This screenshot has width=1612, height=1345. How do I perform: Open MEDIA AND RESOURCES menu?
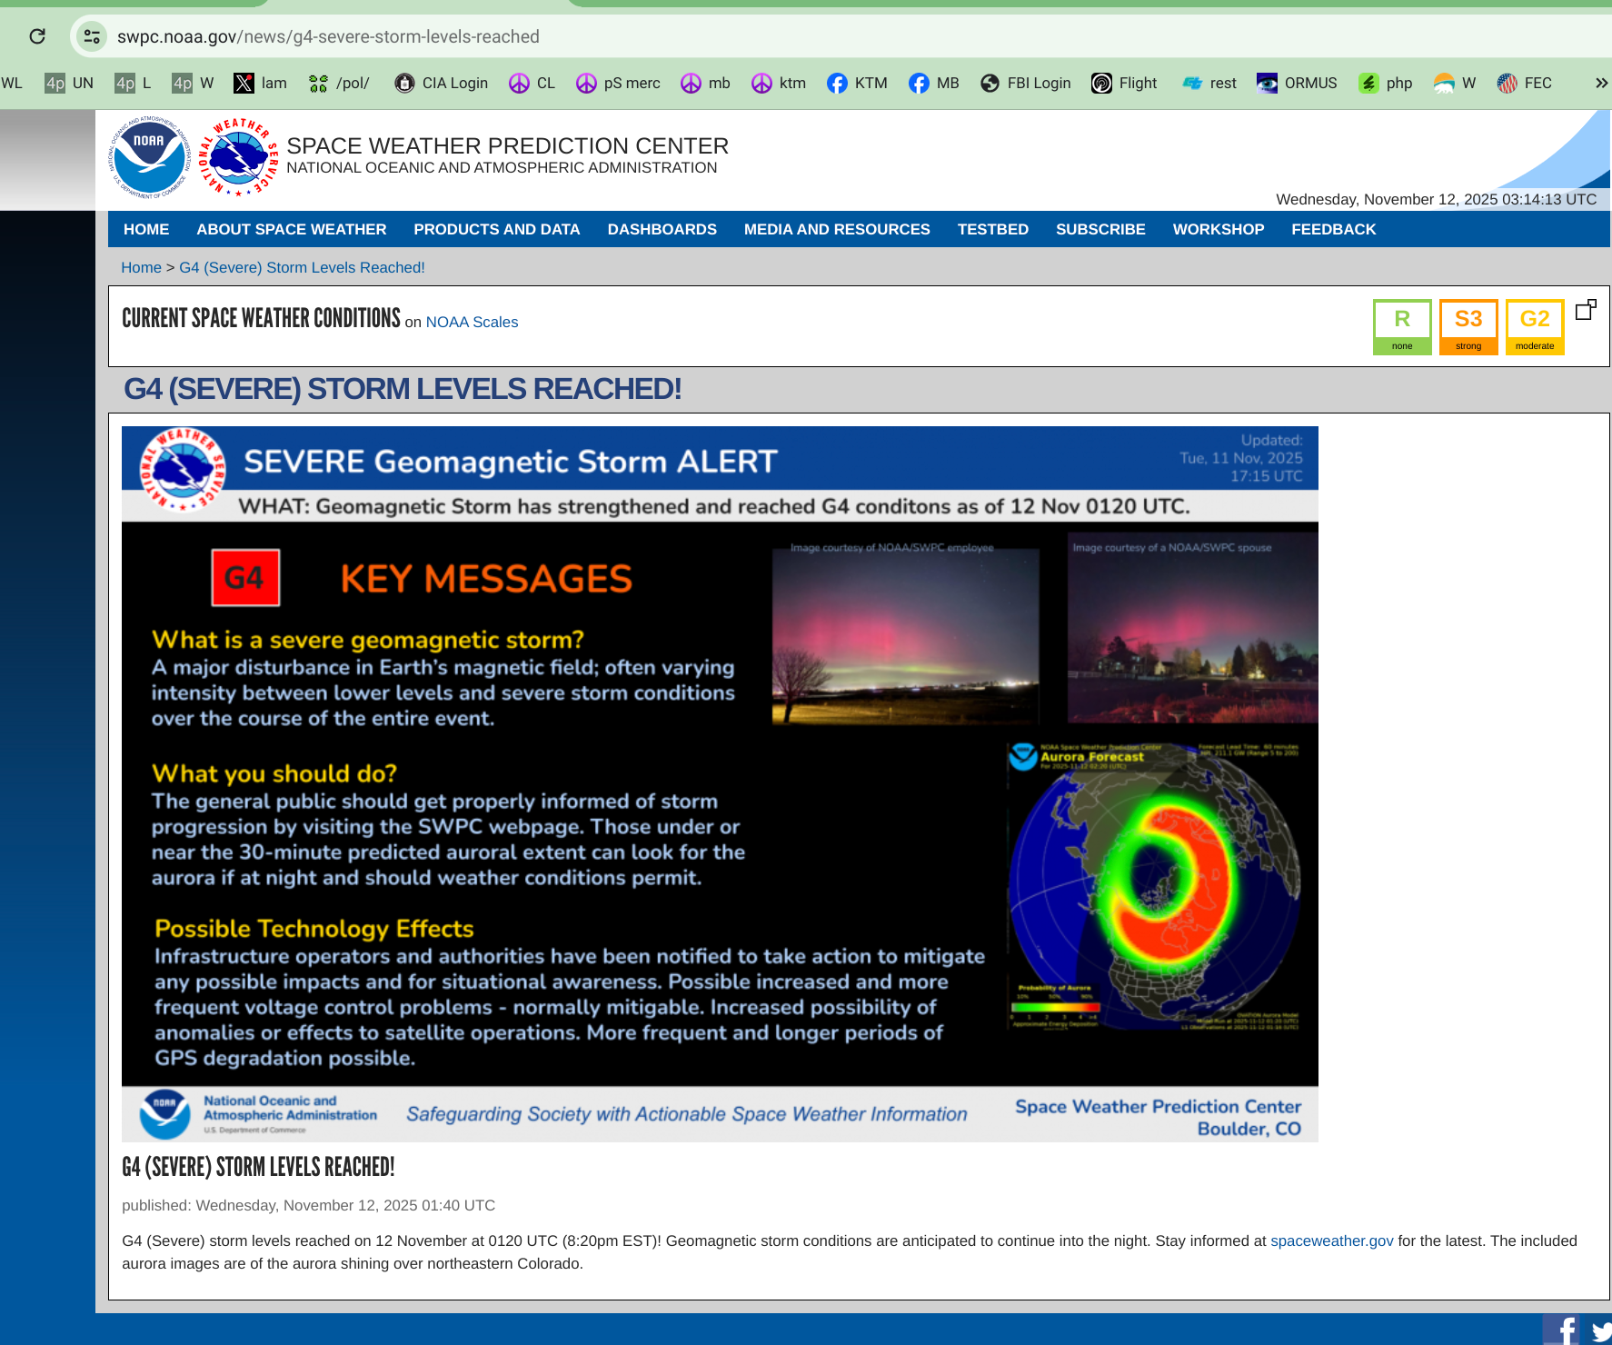pos(837,230)
